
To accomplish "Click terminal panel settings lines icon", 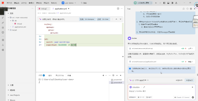I will tap(114, 75).
